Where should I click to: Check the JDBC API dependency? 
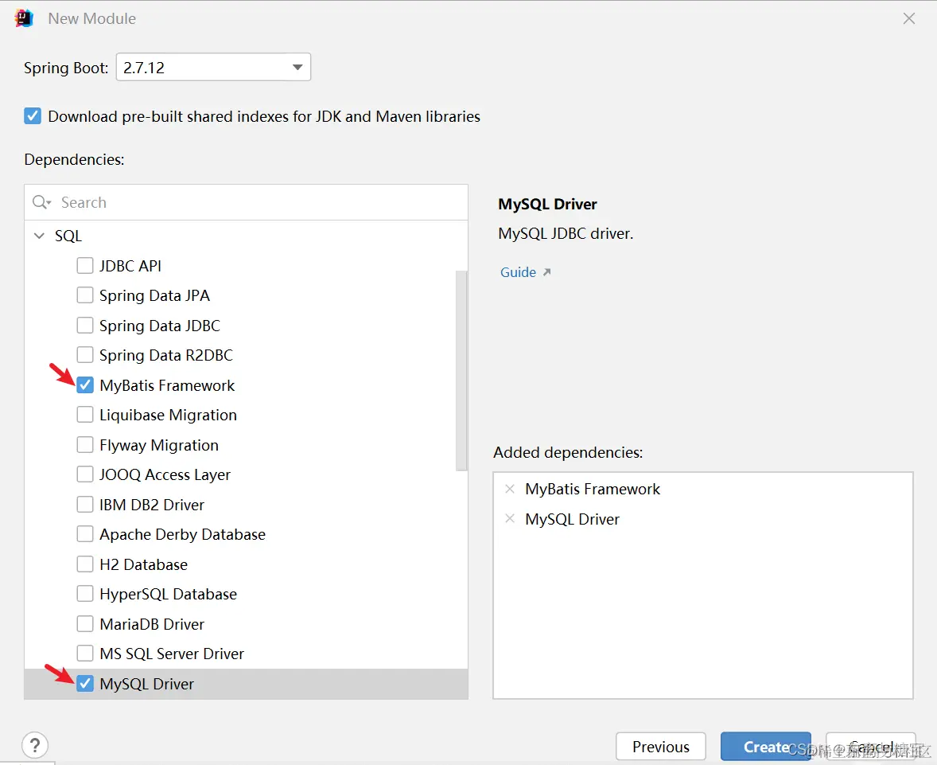click(x=85, y=266)
